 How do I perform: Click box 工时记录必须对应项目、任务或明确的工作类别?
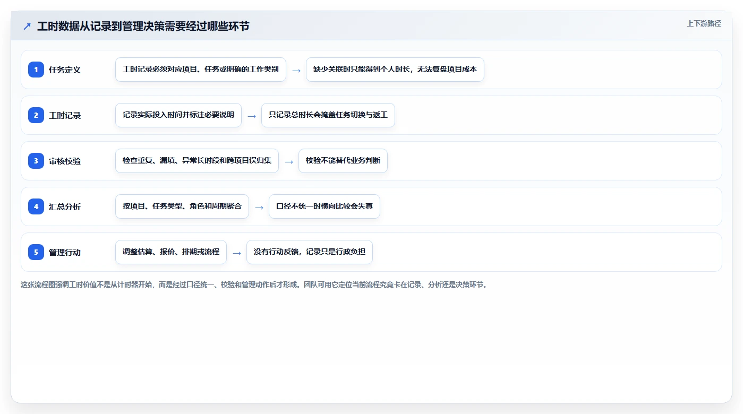tap(201, 70)
